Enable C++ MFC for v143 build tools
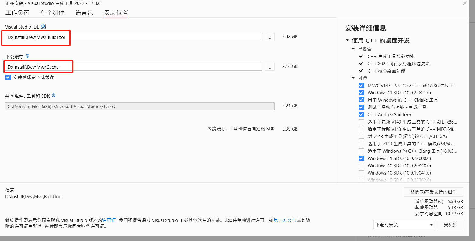 (361, 129)
